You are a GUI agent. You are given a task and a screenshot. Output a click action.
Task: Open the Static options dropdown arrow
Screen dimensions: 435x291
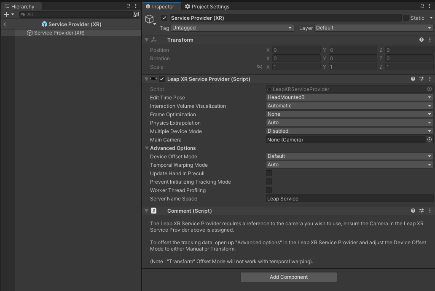(x=431, y=18)
